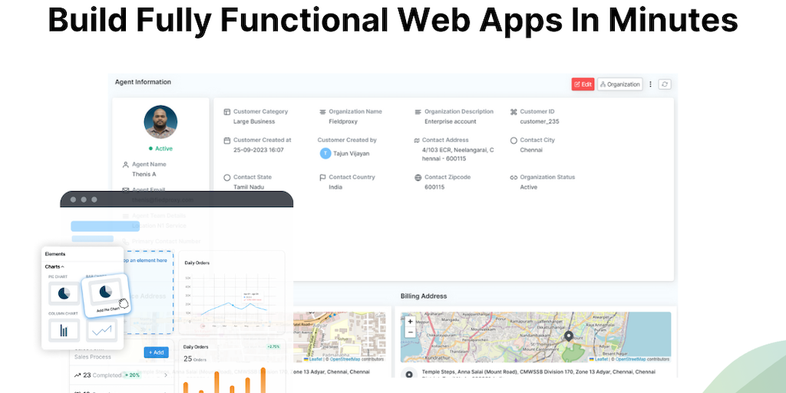
Task: Click the Organization Name icon
Action: pos(323,112)
